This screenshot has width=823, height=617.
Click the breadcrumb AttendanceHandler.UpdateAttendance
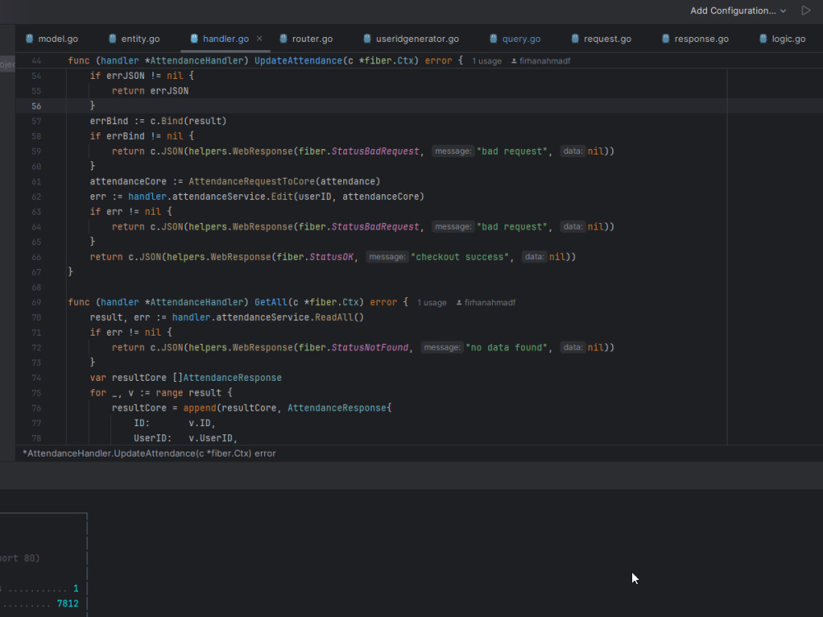click(149, 453)
